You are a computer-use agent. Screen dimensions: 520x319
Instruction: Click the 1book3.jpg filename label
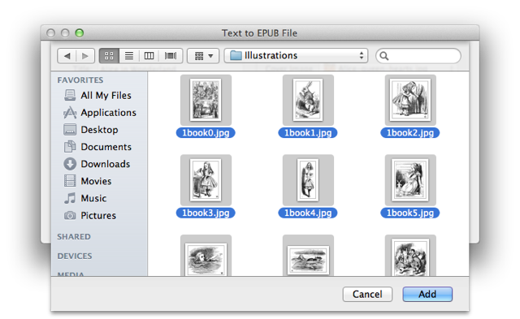tap(206, 213)
